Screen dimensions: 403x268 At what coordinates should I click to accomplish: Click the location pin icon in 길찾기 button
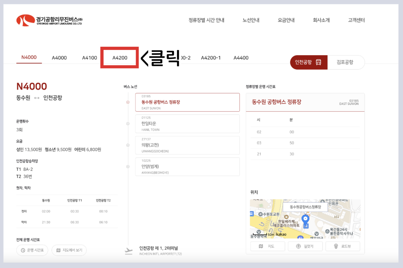(299, 246)
